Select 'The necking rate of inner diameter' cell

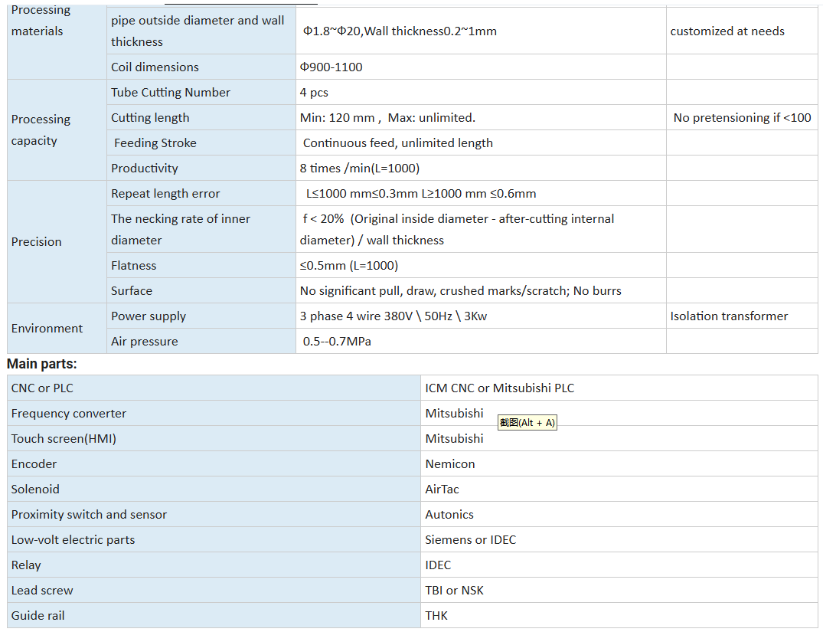(201, 229)
